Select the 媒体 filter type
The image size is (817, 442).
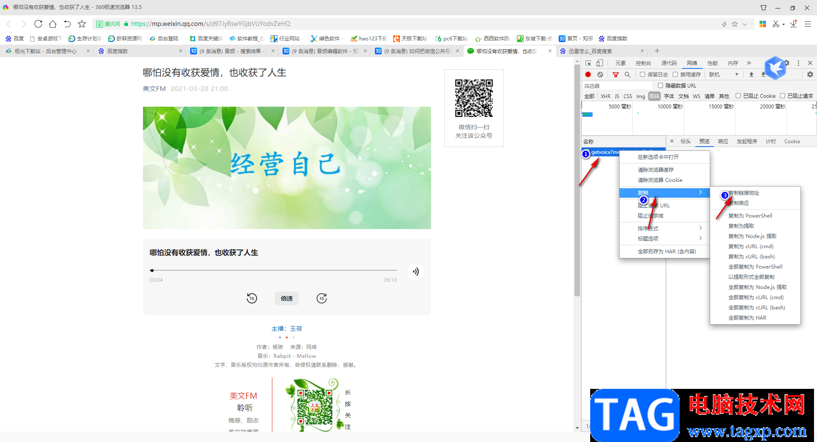(654, 96)
